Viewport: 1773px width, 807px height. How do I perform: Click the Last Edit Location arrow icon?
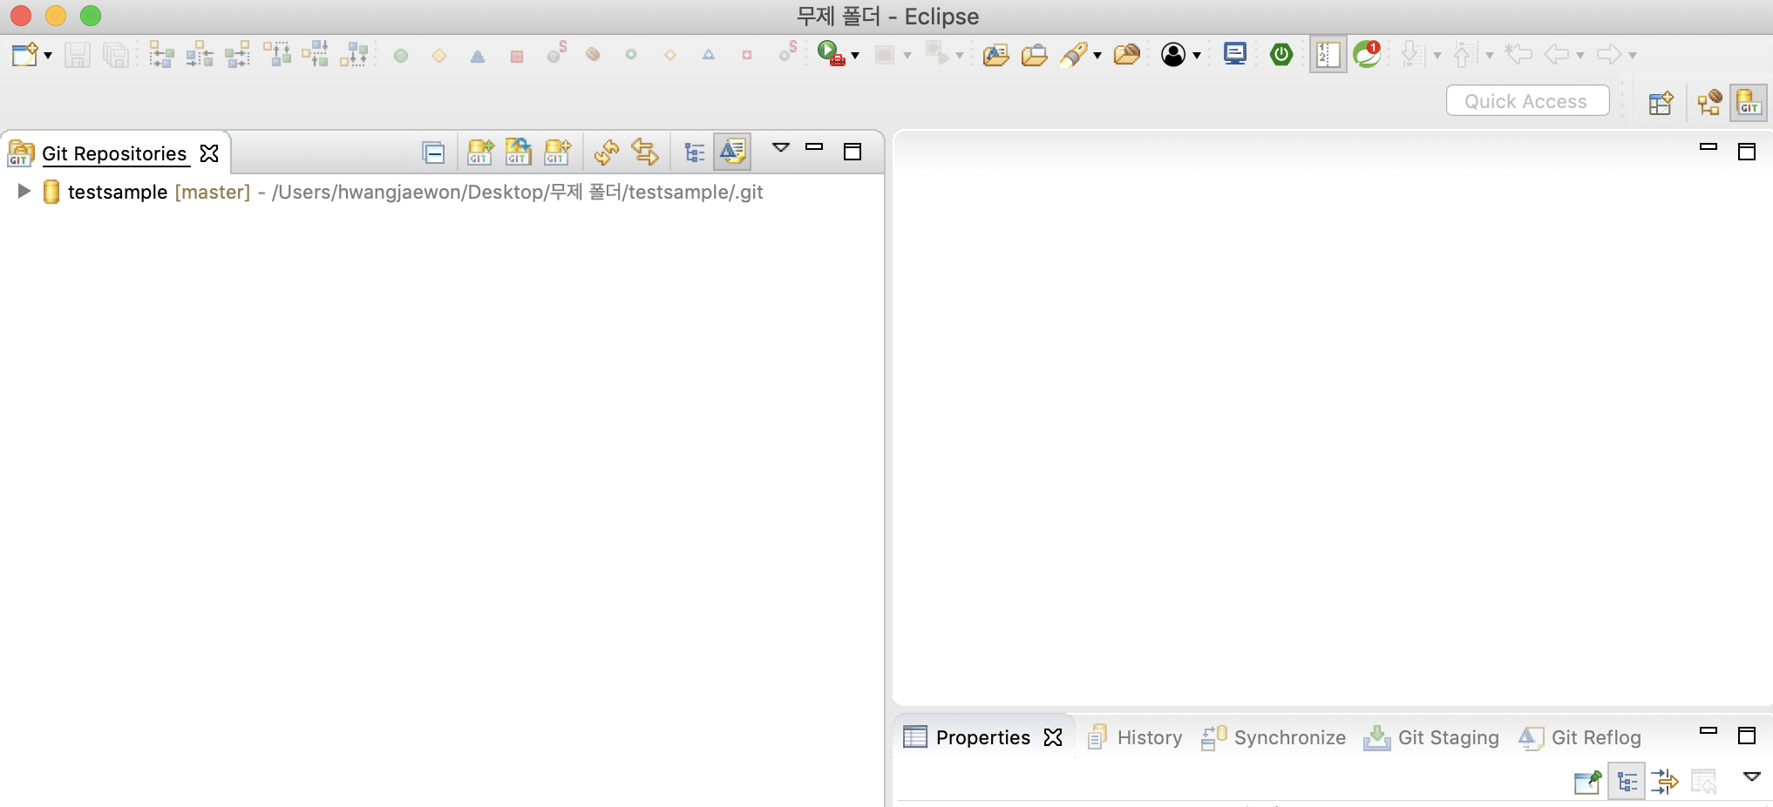(x=1518, y=54)
